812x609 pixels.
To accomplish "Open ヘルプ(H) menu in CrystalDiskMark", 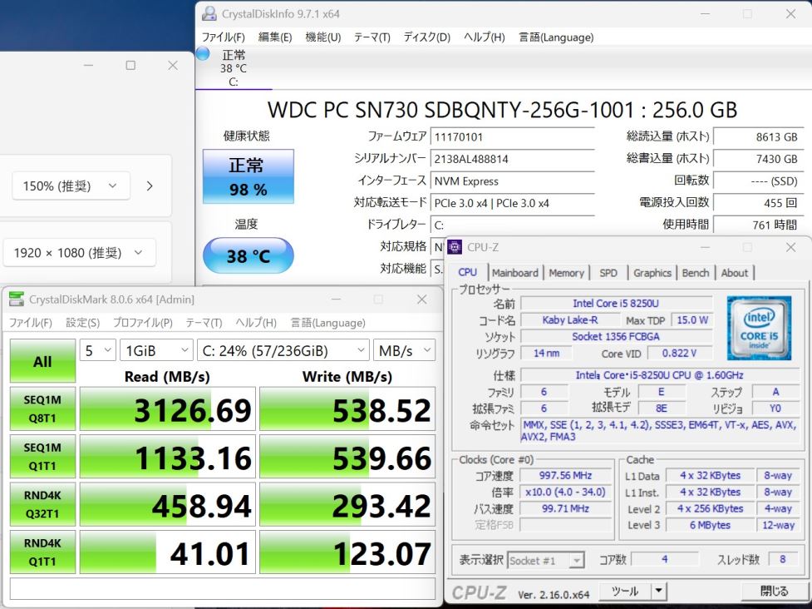I will point(256,323).
